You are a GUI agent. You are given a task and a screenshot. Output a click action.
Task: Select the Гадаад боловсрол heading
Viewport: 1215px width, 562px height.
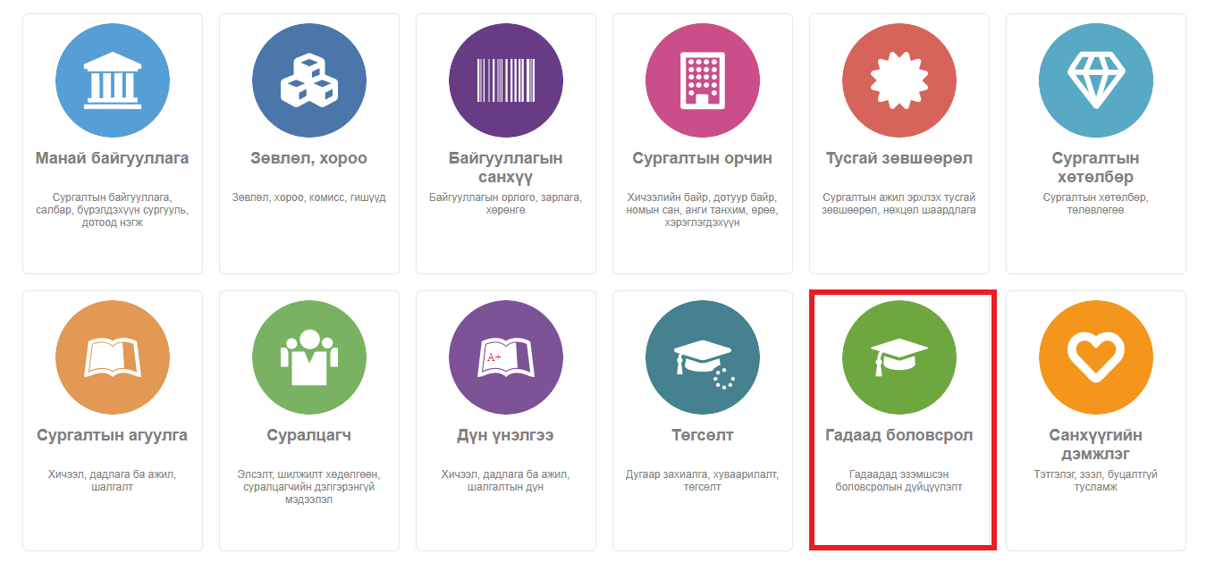pyautogui.click(x=899, y=436)
